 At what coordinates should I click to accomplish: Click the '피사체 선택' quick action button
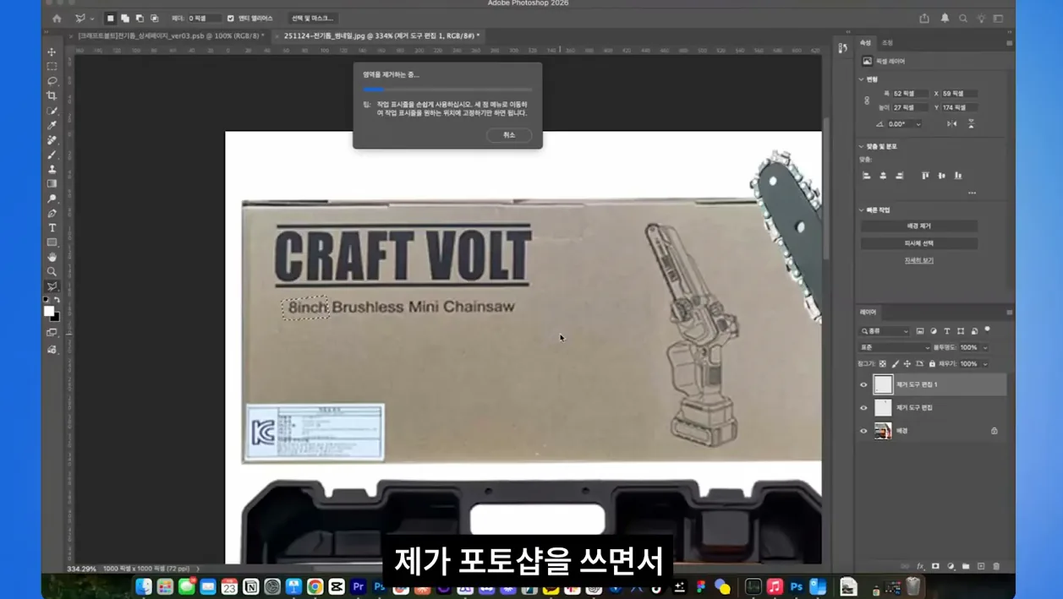coord(919,243)
